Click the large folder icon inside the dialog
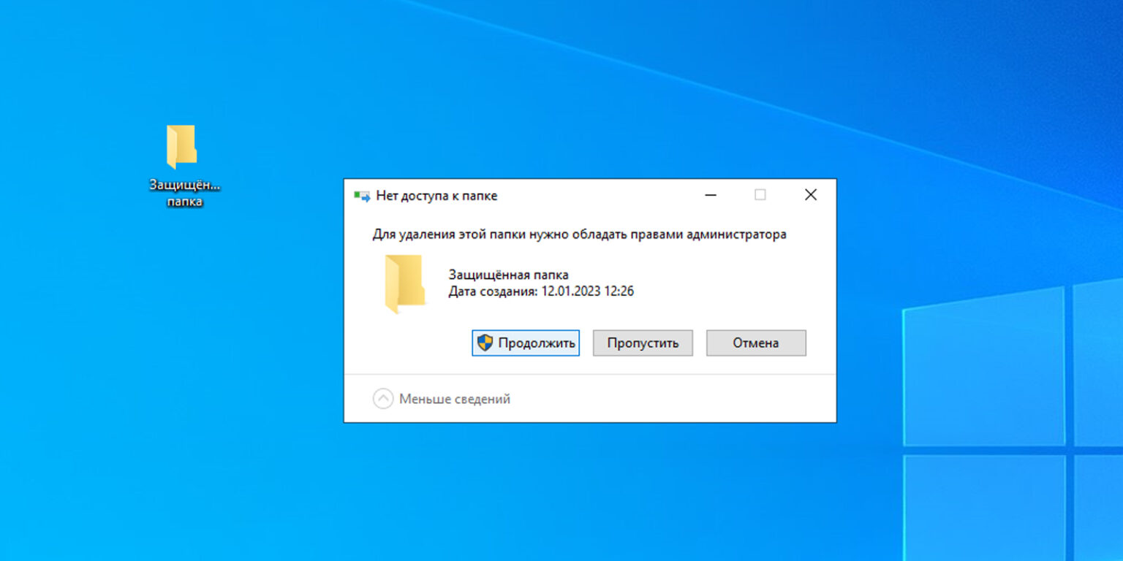The height and width of the screenshot is (561, 1123). point(404,283)
